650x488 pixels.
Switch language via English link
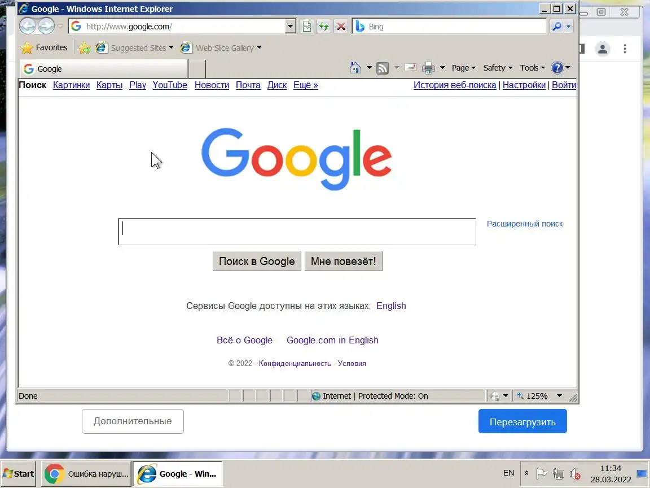pyautogui.click(x=391, y=306)
